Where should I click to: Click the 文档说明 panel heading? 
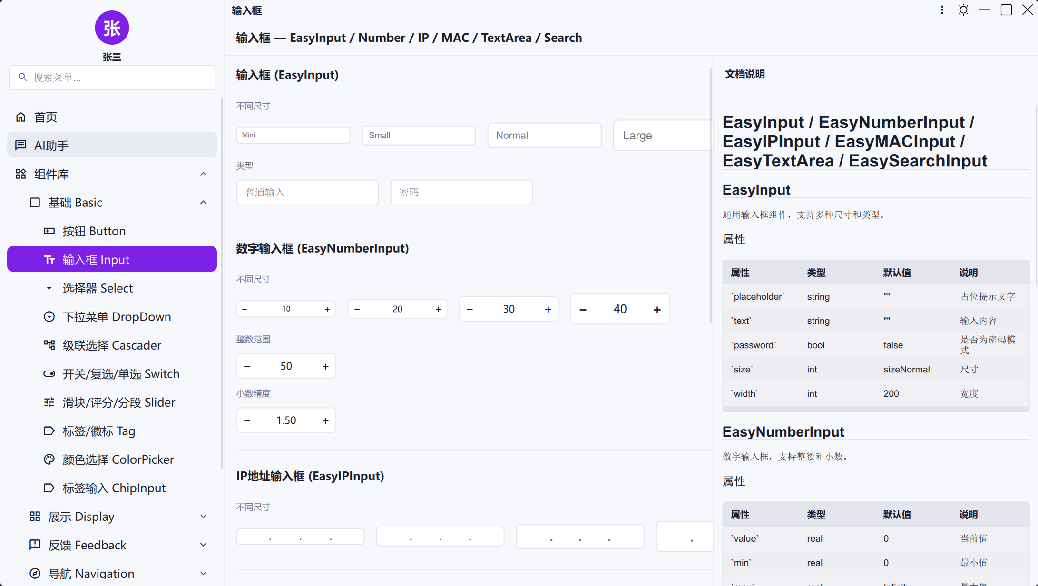pos(745,74)
